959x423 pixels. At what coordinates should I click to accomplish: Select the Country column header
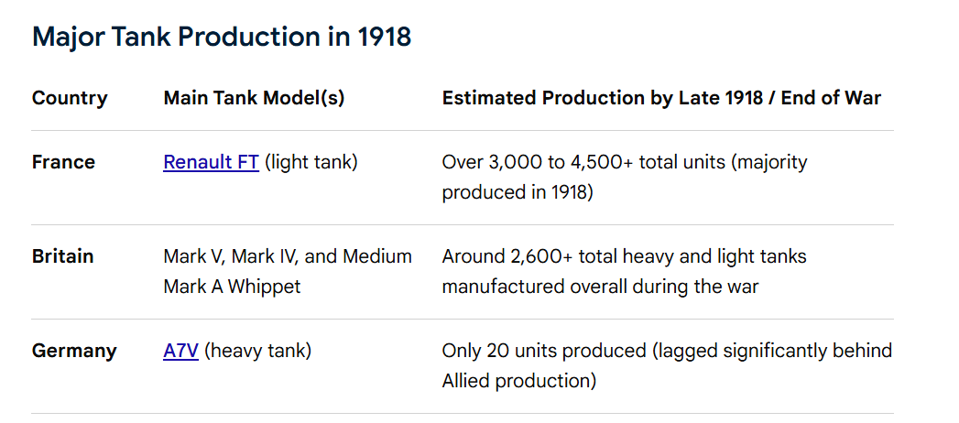coord(70,98)
